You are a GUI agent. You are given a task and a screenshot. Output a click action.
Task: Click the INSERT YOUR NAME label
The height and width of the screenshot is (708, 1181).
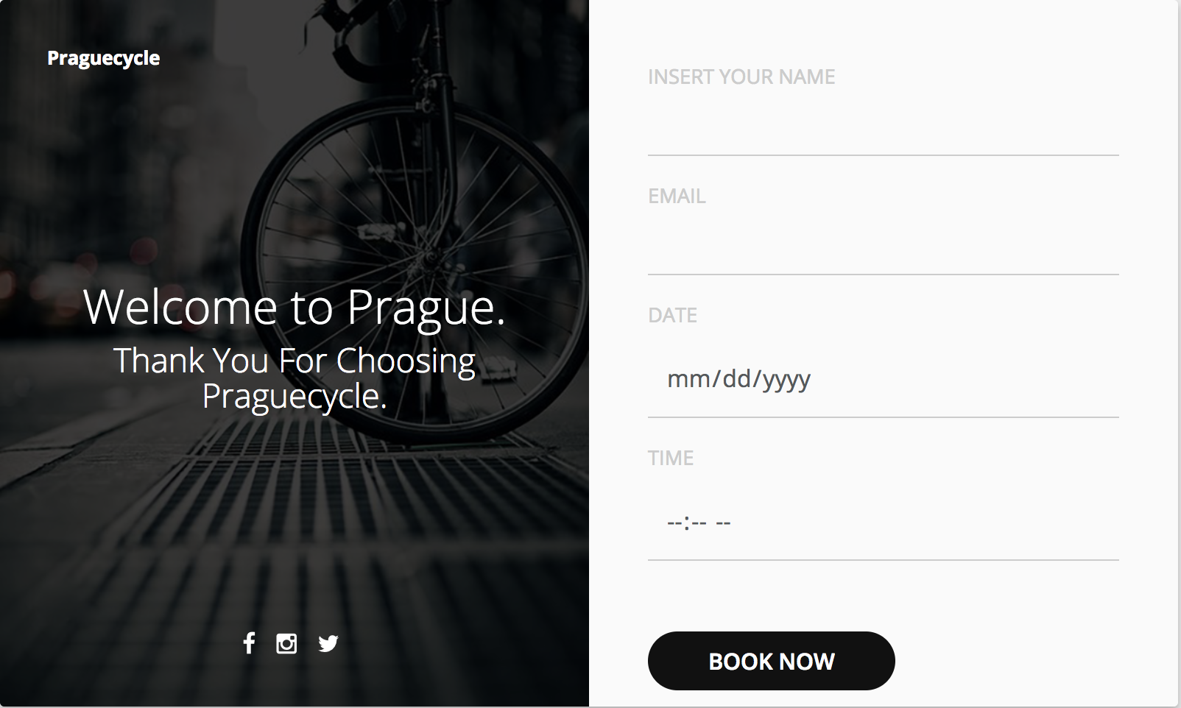tap(741, 77)
